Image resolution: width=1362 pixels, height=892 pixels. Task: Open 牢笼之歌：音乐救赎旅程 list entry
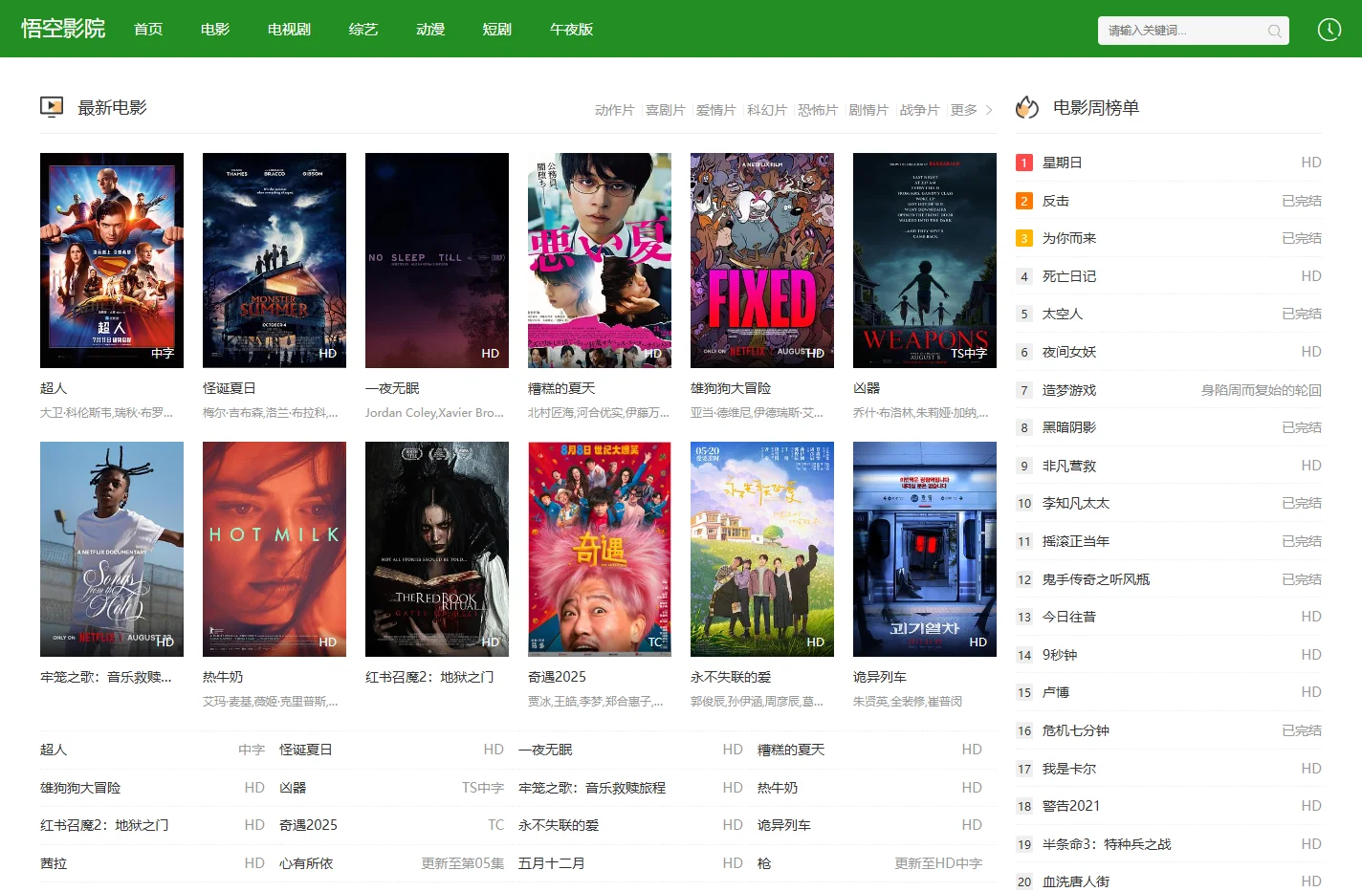[630, 788]
